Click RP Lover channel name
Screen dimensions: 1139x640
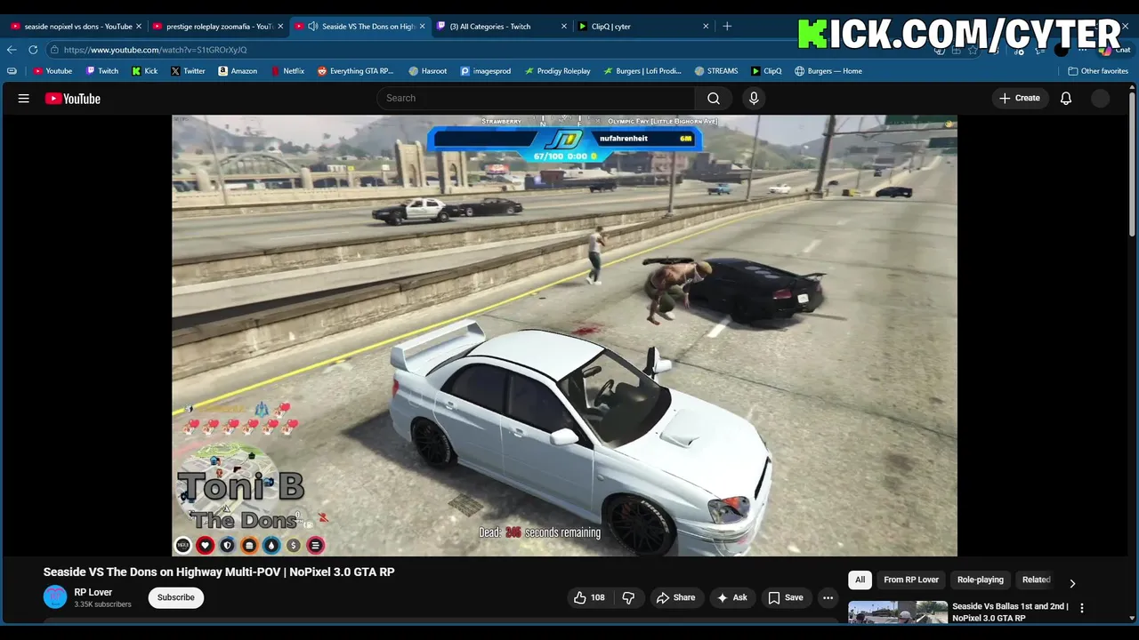(x=93, y=592)
